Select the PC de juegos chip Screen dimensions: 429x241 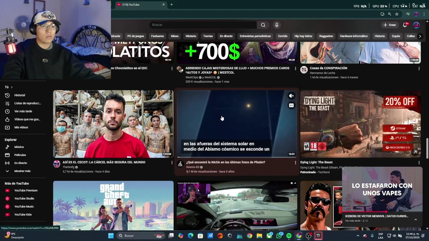(136, 36)
